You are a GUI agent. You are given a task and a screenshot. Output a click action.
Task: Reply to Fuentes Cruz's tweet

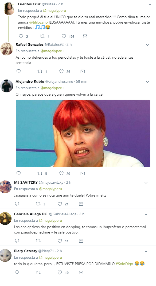[21, 36]
